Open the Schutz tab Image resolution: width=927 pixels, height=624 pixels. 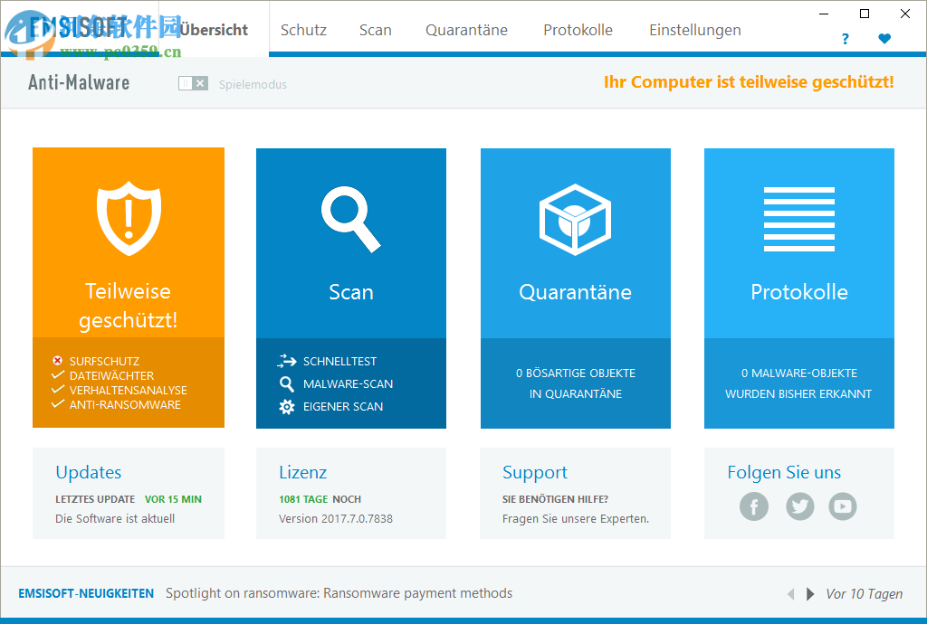303,30
